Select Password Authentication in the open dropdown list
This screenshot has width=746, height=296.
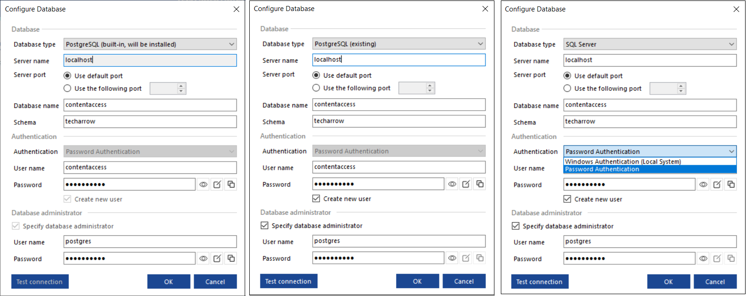pyautogui.click(x=602, y=169)
